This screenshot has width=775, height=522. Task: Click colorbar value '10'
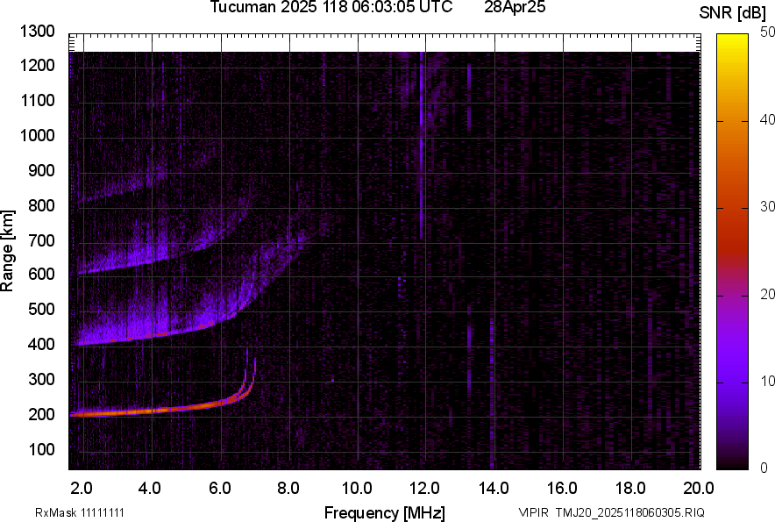point(768,381)
